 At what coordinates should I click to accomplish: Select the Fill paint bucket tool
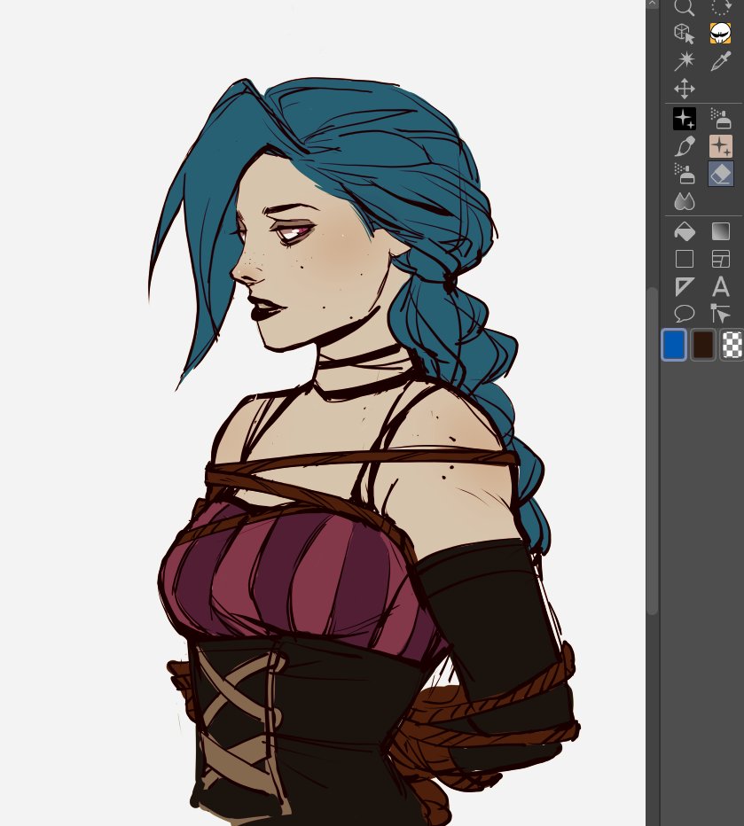pos(684,231)
